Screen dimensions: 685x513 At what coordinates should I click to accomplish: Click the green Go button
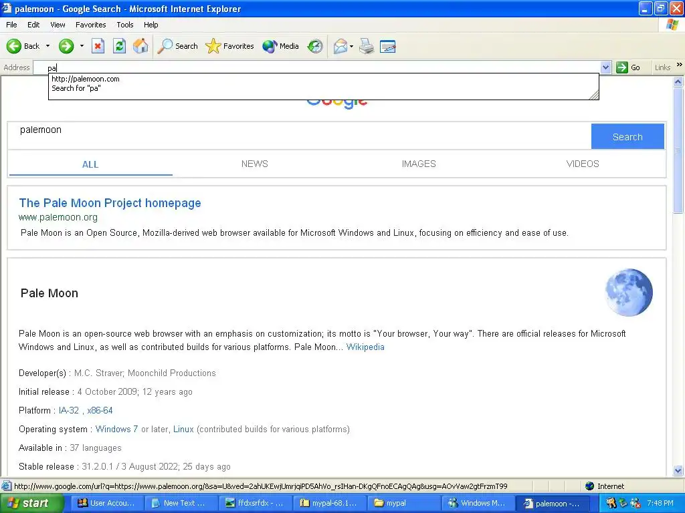[x=628, y=67]
